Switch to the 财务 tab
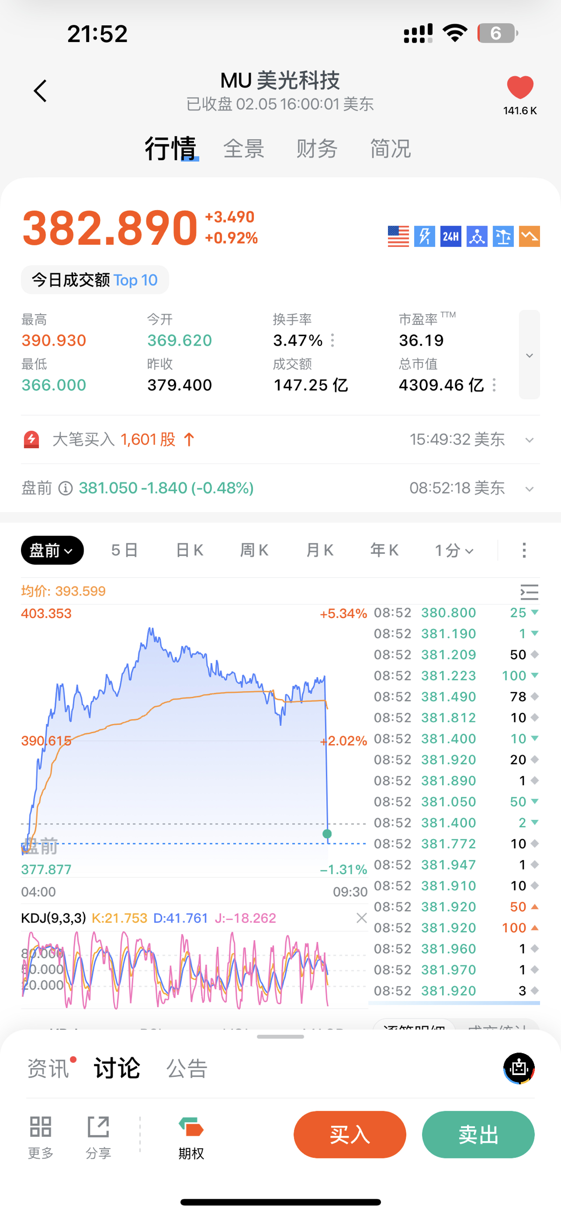 pyautogui.click(x=317, y=149)
